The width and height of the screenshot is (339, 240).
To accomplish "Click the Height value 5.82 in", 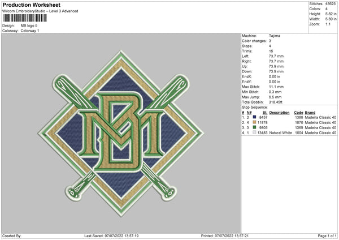I will pos(331,14).
